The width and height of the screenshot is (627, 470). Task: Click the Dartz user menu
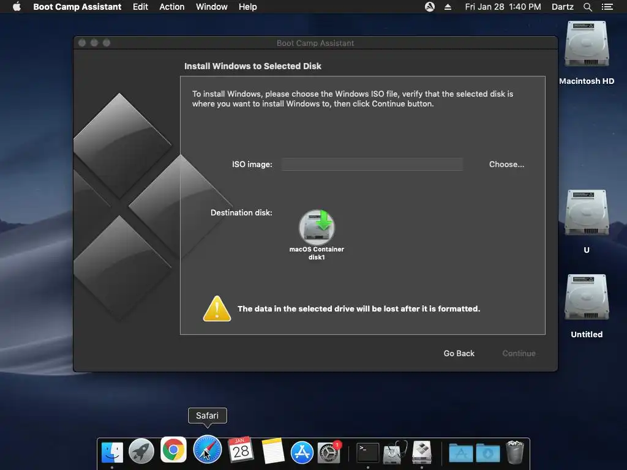pyautogui.click(x=562, y=7)
